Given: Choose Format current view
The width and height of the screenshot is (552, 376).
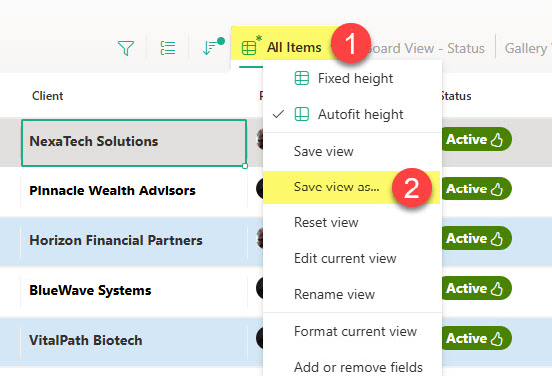Looking at the screenshot, I should 352,332.
